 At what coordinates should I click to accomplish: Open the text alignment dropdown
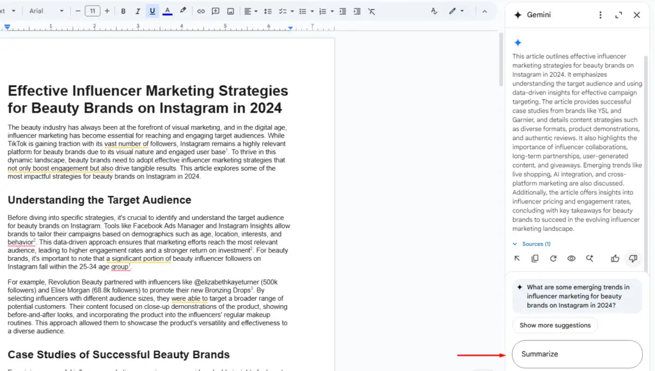[251, 11]
